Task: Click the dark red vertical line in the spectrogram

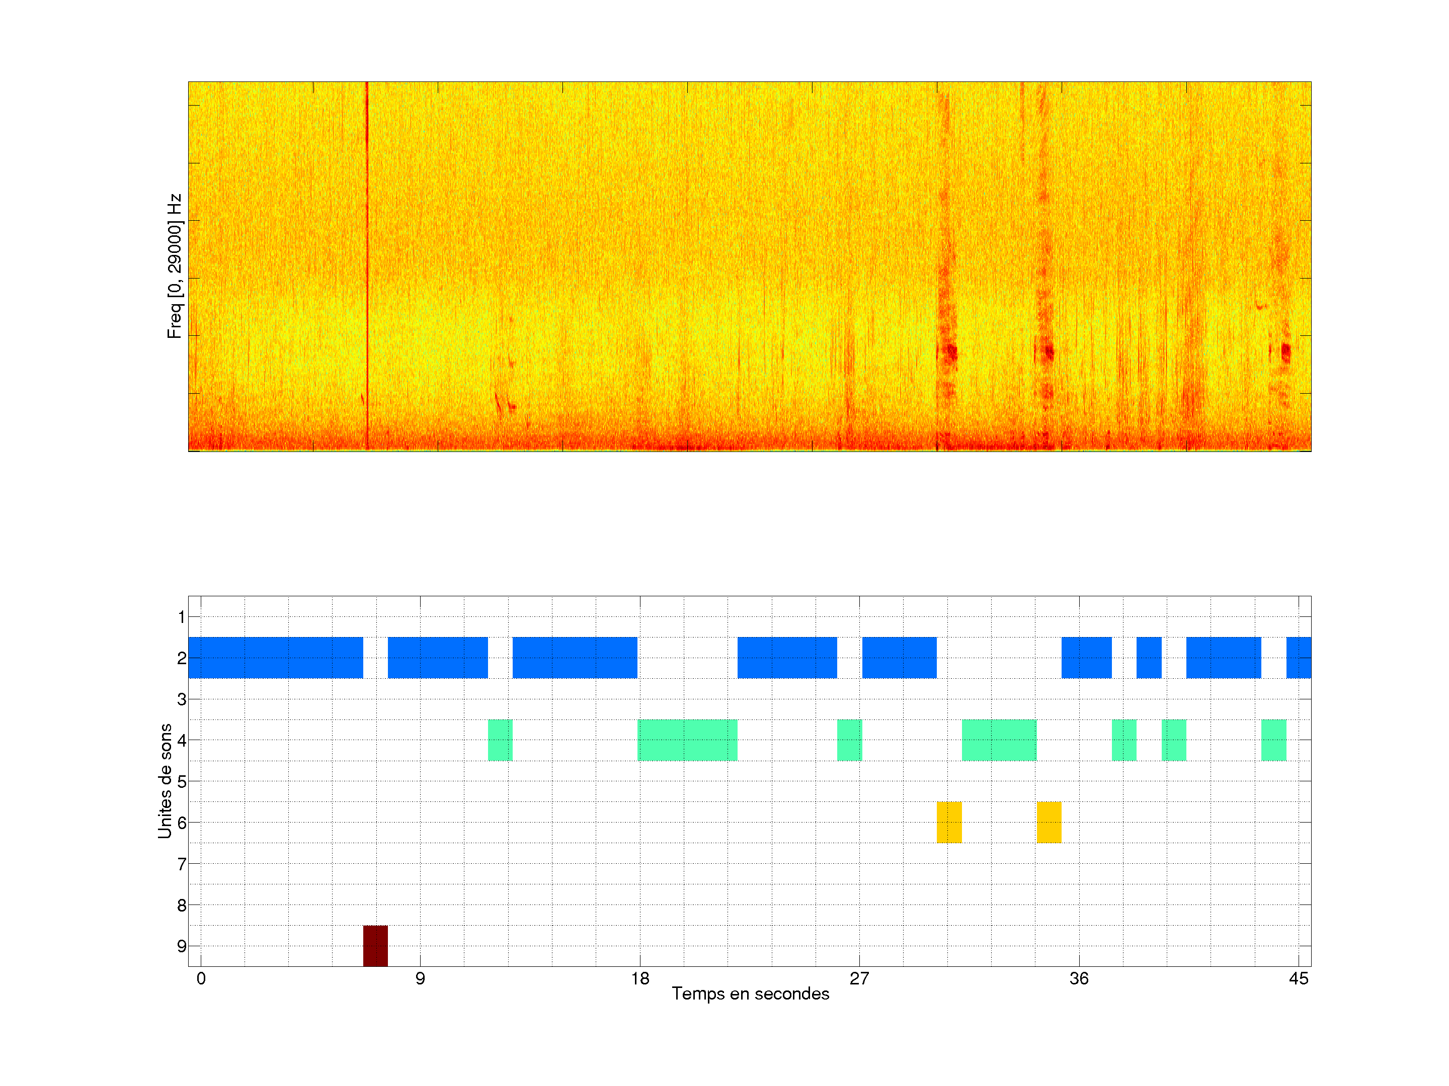Action: click(367, 262)
